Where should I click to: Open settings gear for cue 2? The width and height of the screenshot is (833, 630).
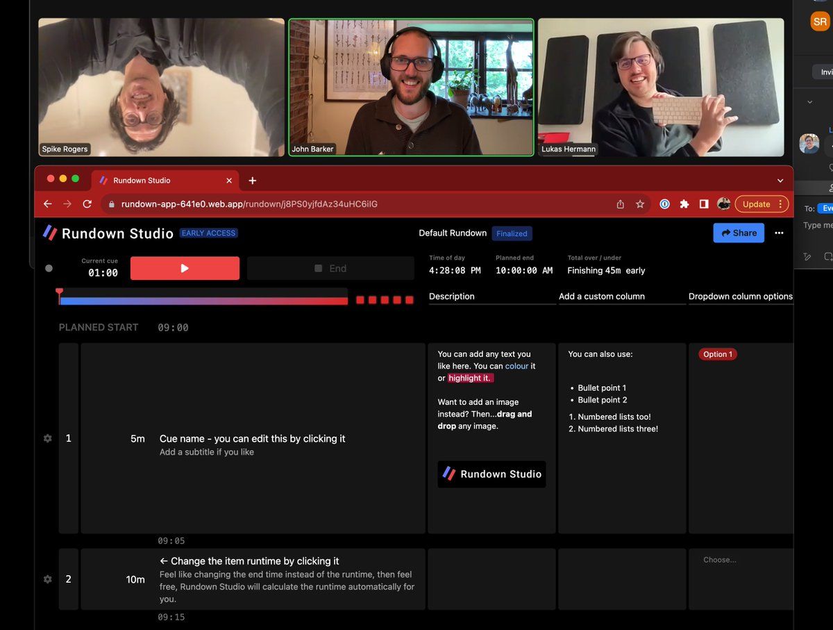[x=48, y=579]
